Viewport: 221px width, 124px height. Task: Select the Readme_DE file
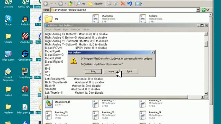[151, 103]
